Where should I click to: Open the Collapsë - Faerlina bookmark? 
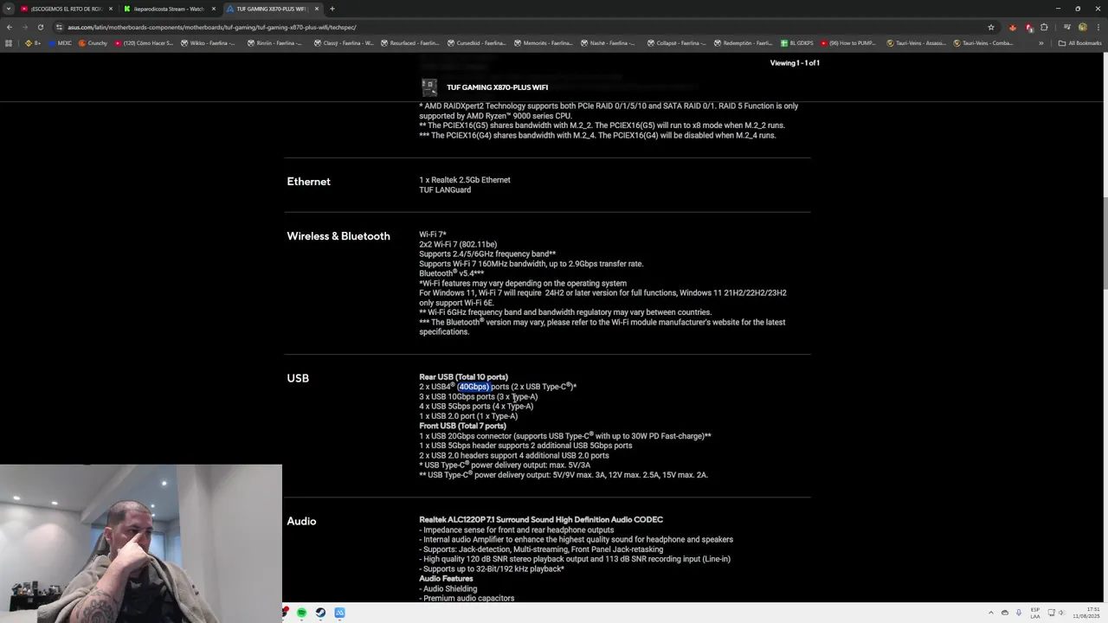(677, 43)
